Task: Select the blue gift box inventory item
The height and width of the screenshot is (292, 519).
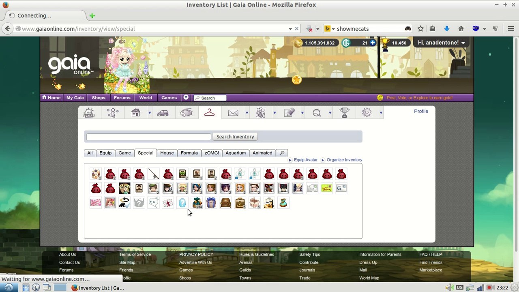Action: [211, 202]
